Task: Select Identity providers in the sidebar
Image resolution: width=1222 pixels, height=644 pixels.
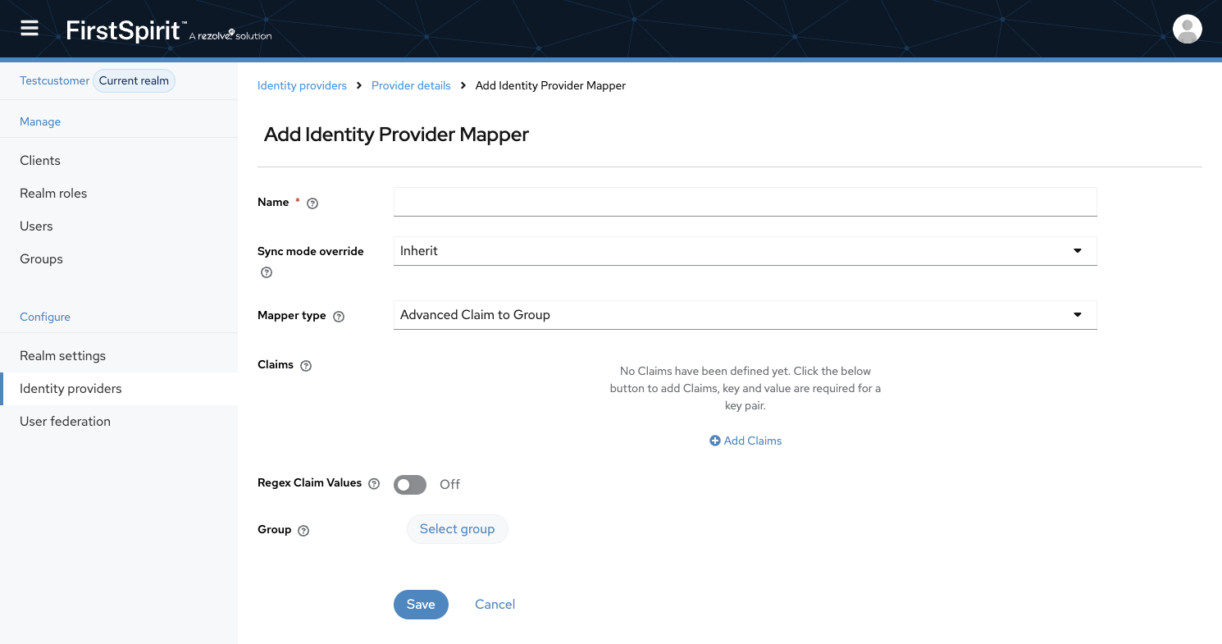Action: pos(119,389)
